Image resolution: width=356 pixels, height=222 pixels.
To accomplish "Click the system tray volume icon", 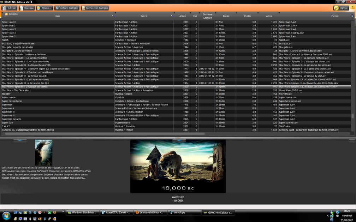I will 337,216.
